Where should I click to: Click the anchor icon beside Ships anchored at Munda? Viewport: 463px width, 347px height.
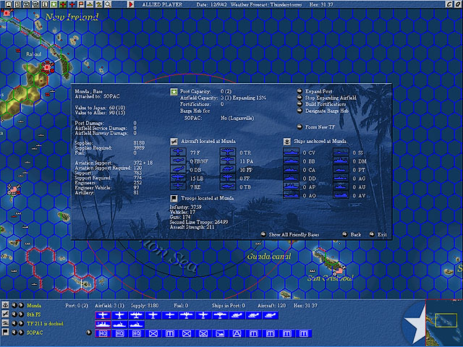(286, 142)
